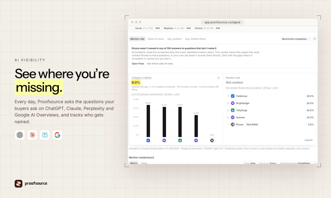Click the 36.0% value in Tallyforge's row
The image size is (331, 198).
[x=310, y=110]
